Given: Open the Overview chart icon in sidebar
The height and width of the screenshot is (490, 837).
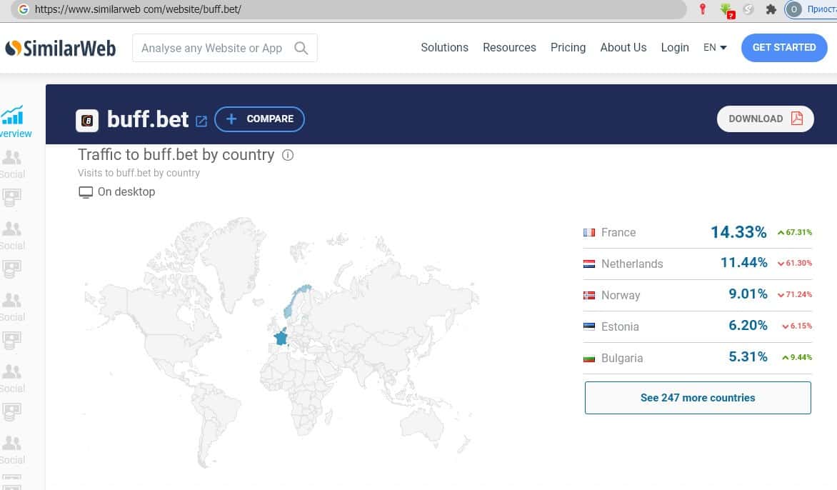Looking at the screenshot, I should [11, 115].
